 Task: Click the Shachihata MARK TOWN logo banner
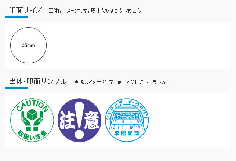coord(127,116)
